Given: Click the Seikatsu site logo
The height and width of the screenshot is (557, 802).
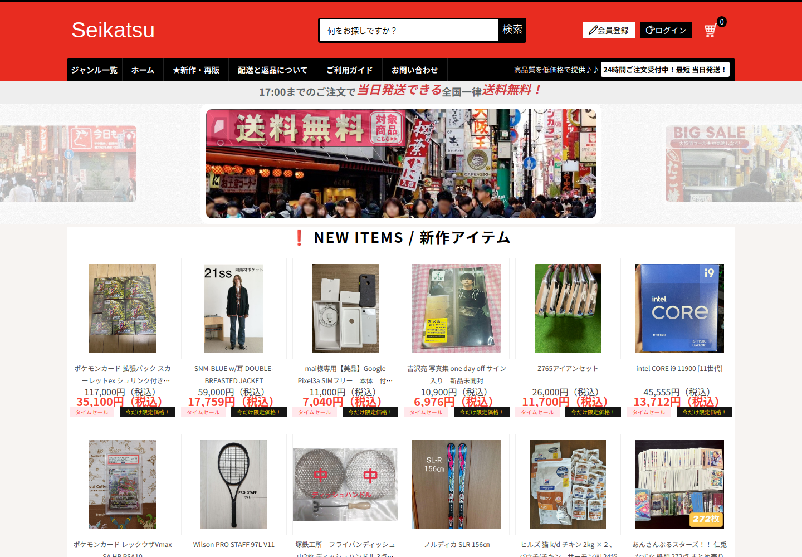Looking at the screenshot, I should point(113,30).
